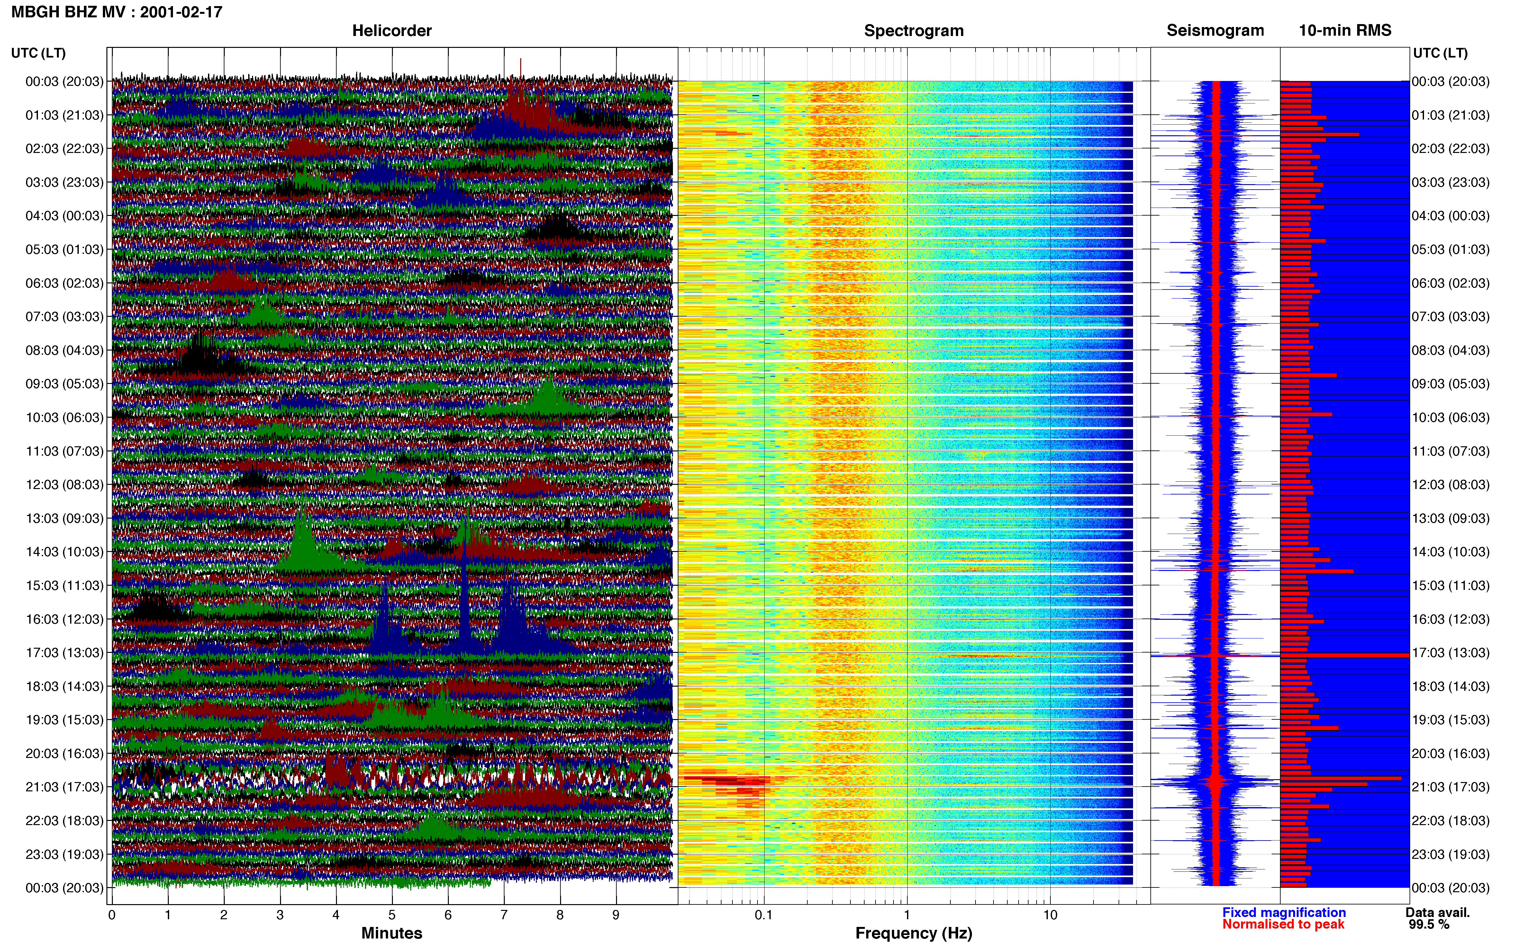Click the left 13:03 (09:03) time label
Image resolution: width=1524 pixels, height=952 pixels.
click(64, 518)
